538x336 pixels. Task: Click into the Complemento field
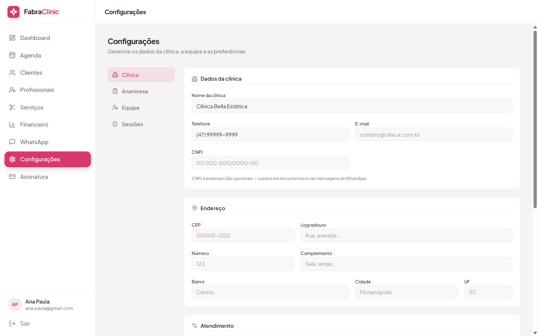(x=406, y=264)
